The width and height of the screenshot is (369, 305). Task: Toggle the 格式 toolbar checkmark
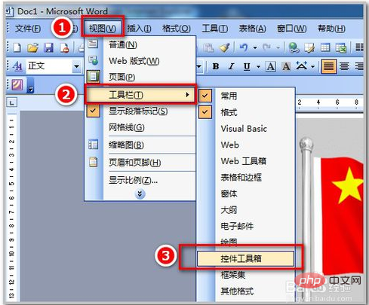tap(205, 112)
